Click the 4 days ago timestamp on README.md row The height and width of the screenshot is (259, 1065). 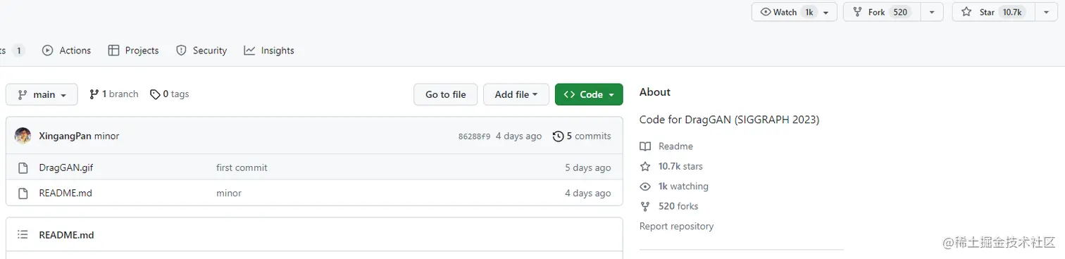[x=588, y=193]
